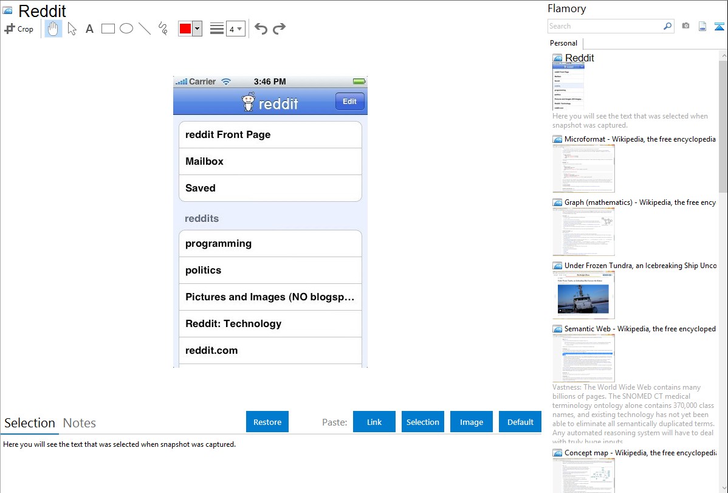
Task: Click the Graph (mathematics) title text
Action: [x=640, y=202]
